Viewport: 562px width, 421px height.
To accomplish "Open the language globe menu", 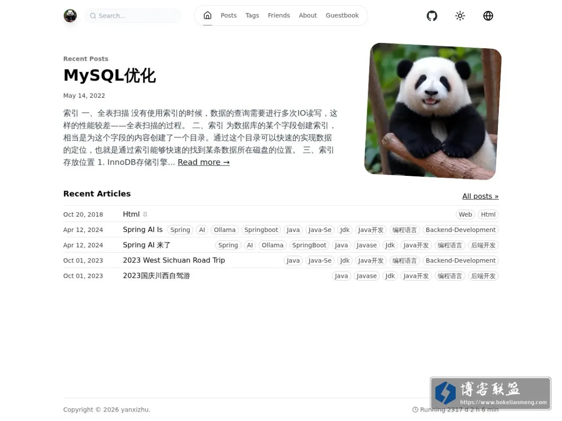I will click(488, 16).
